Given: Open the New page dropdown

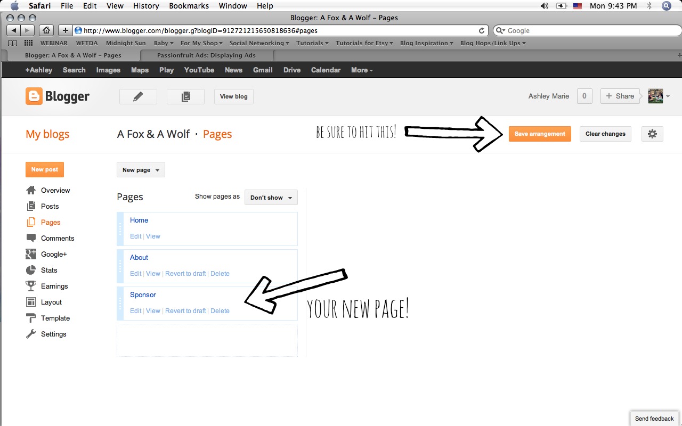Looking at the screenshot, I should point(141,169).
